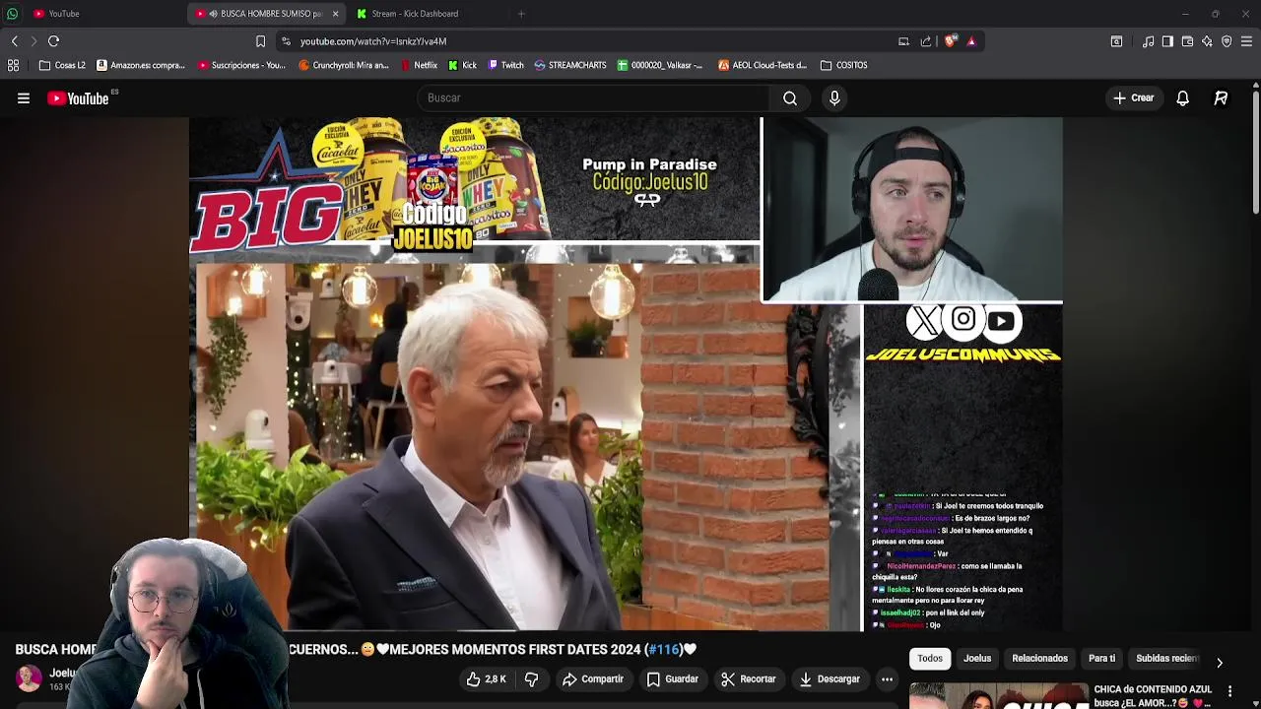
Task: Click the Guardar save button
Action: pyautogui.click(x=673, y=679)
